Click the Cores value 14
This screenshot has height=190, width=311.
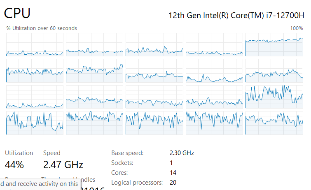tap(173, 173)
